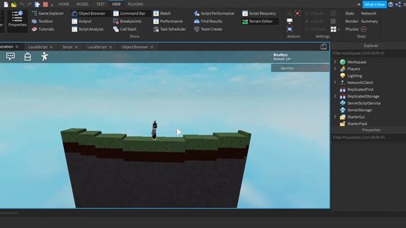The image size is (406, 228).
Task: Open the Toolbox panel
Action: tap(43, 21)
